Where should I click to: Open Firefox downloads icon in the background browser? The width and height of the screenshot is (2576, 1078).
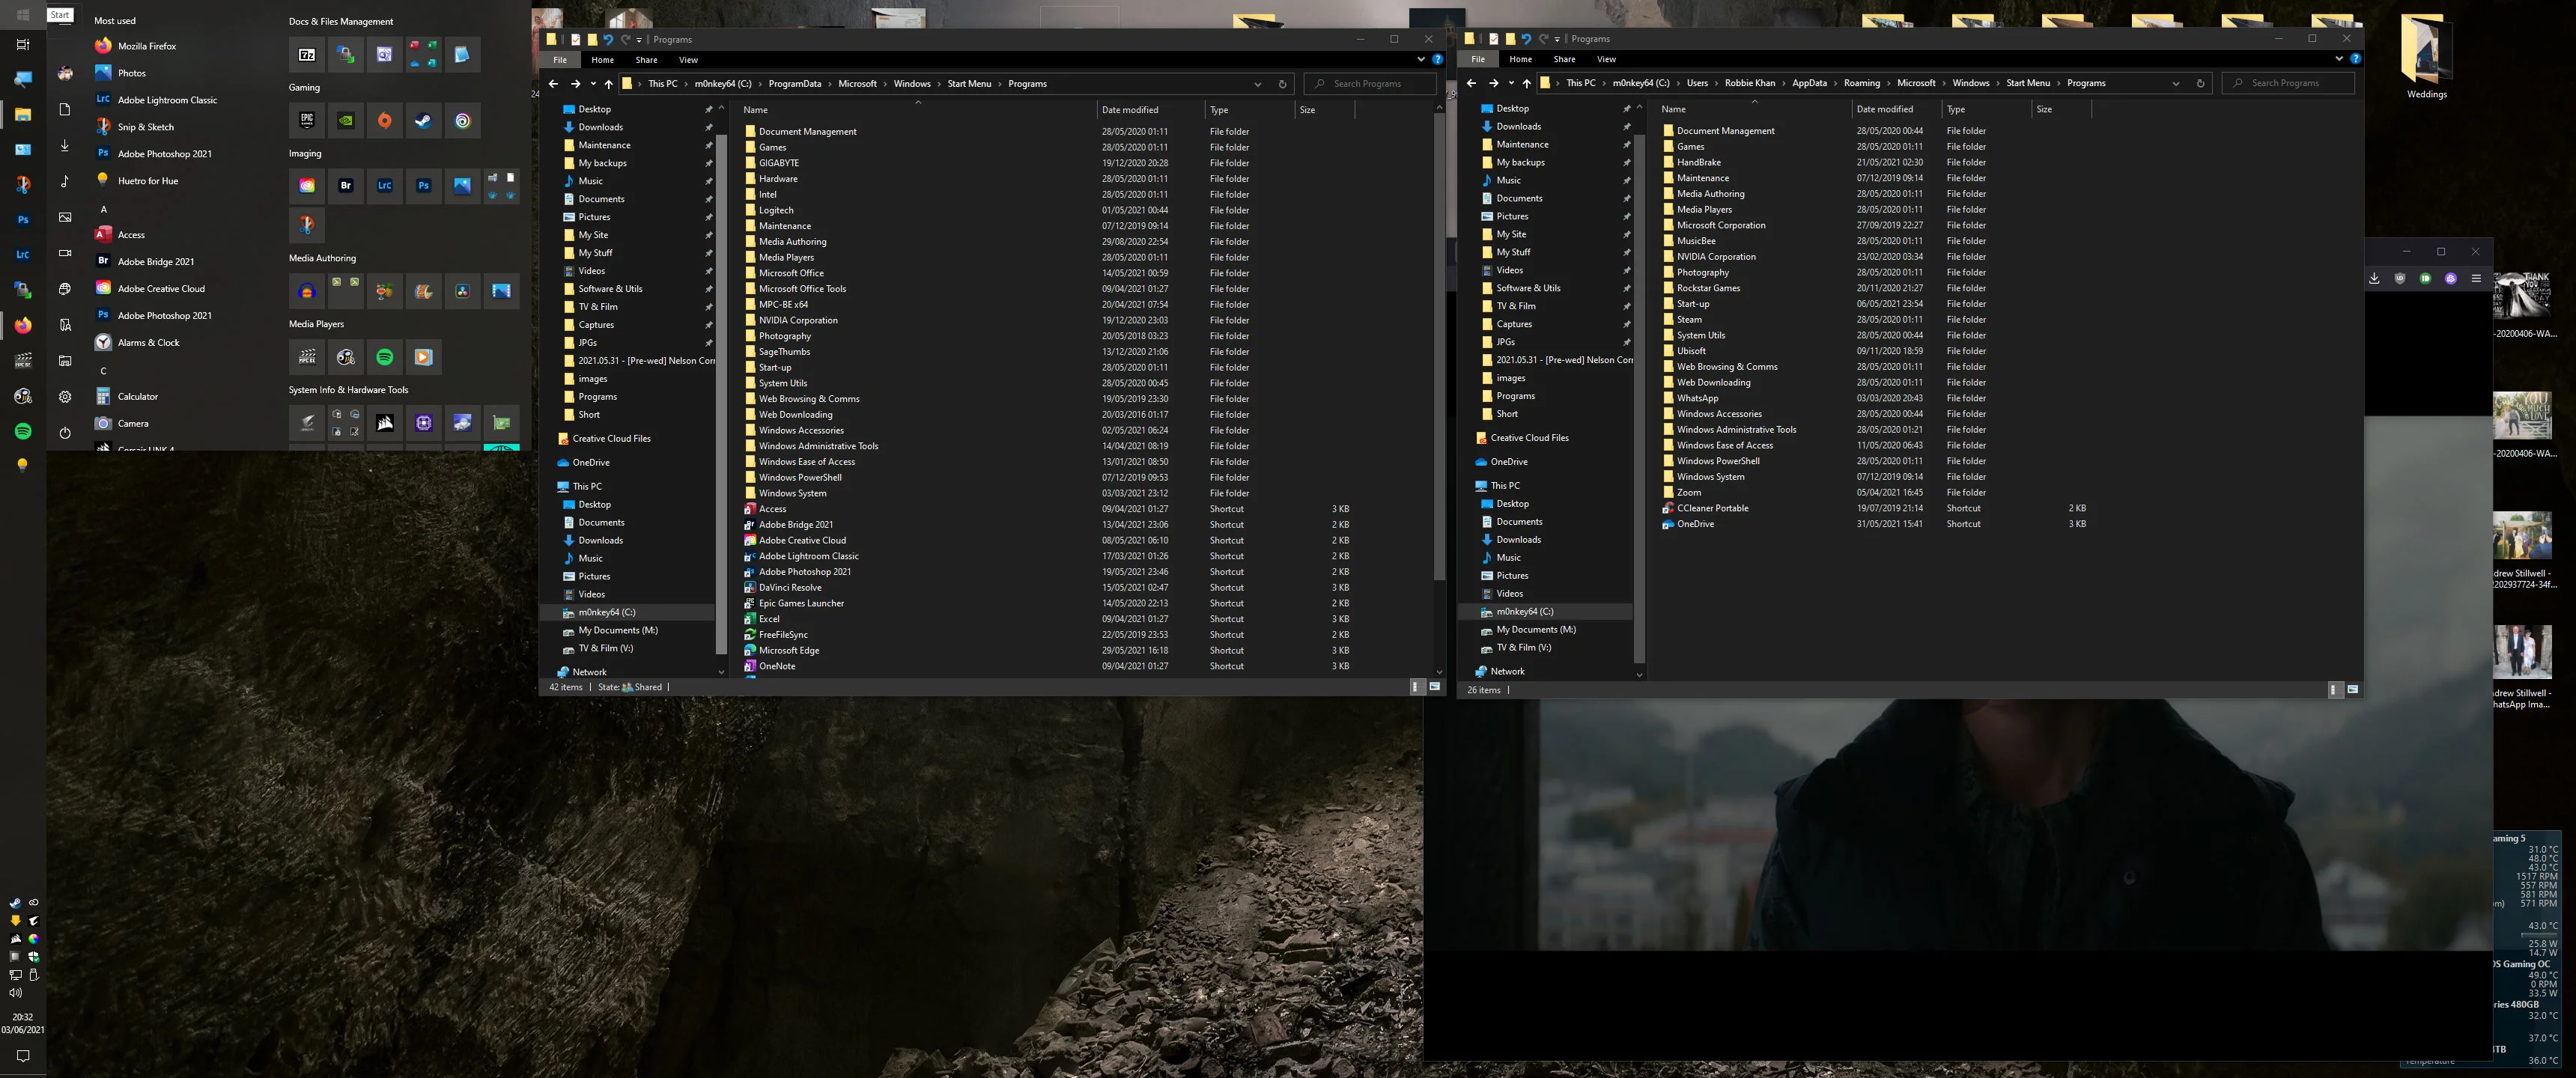[2374, 278]
